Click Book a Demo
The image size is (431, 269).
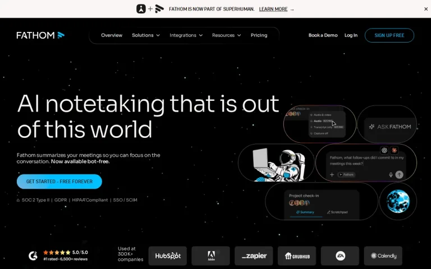click(323, 35)
